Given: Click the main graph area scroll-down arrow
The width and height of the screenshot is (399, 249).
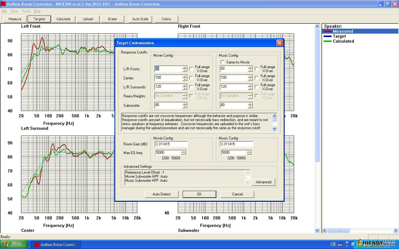Looking at the screenshot, I should [x=317, y=231].
